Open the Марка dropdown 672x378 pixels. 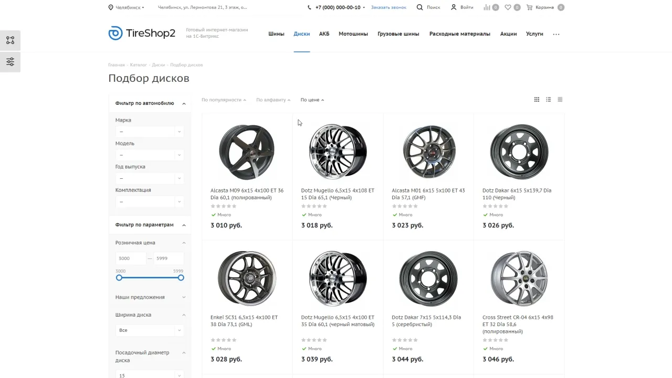[150, 132]
